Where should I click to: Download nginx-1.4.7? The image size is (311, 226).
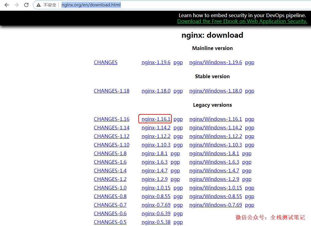point(155,170)
